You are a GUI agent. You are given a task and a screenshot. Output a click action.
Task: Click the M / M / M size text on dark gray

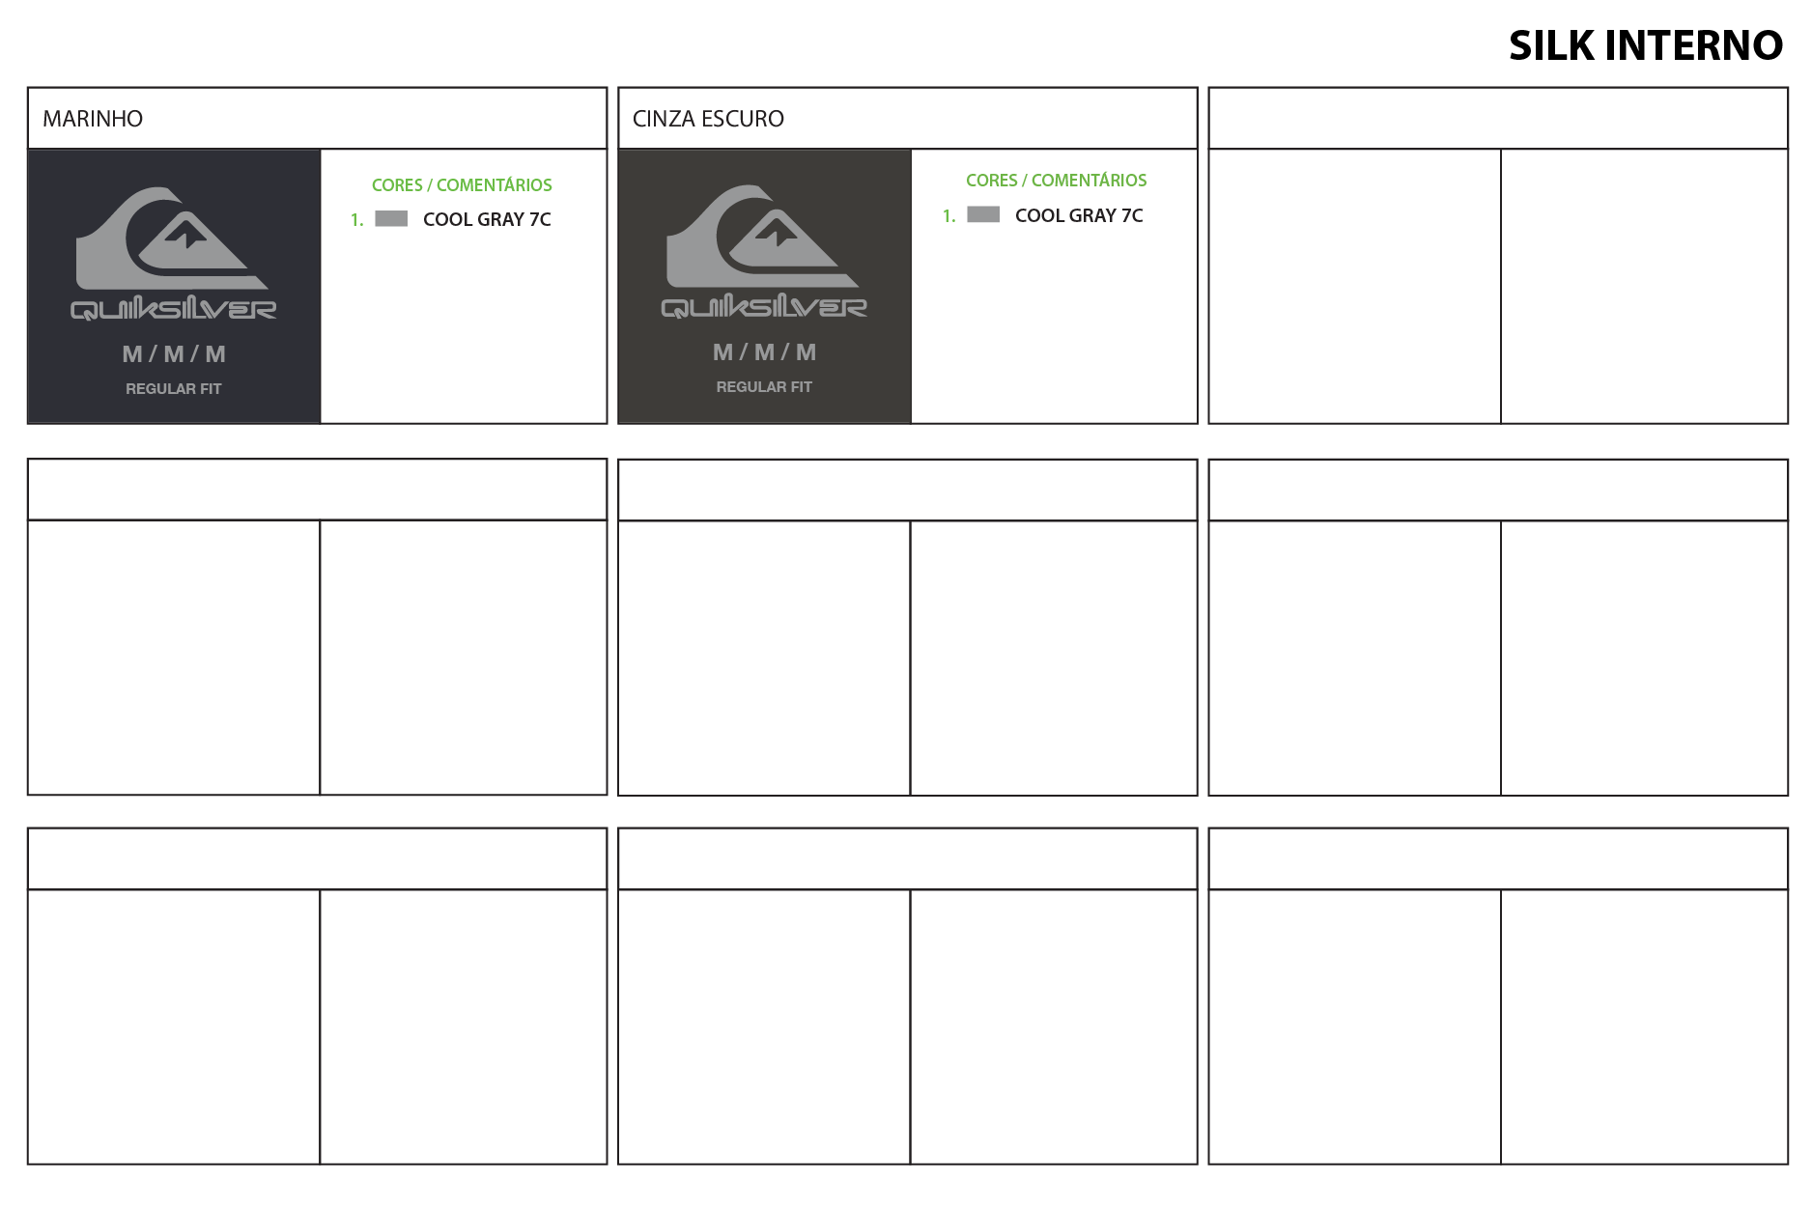click(764, 352)
